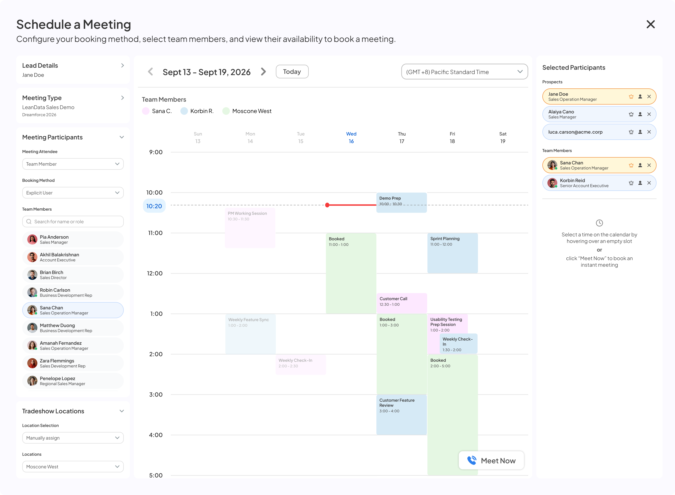The width and height of the screenshot is (675, 495).
Task: Select Brian Birch in team members list
Action: point(73,275)
